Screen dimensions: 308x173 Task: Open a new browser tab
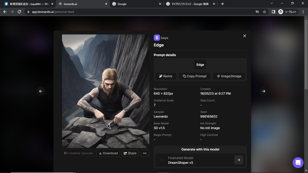(223, 4)
